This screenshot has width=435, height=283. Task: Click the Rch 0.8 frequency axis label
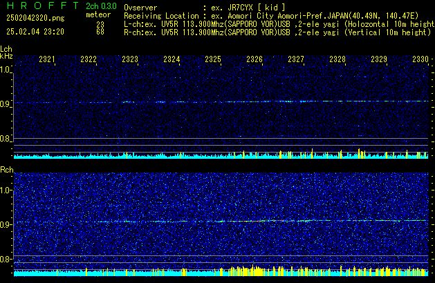tap(6, 259)
